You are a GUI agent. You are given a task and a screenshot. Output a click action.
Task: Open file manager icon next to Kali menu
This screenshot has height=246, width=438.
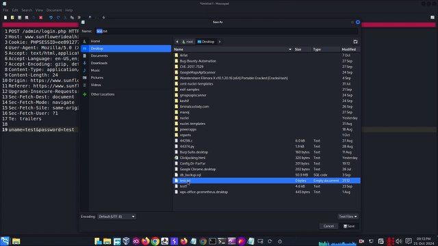click(16, 241)
